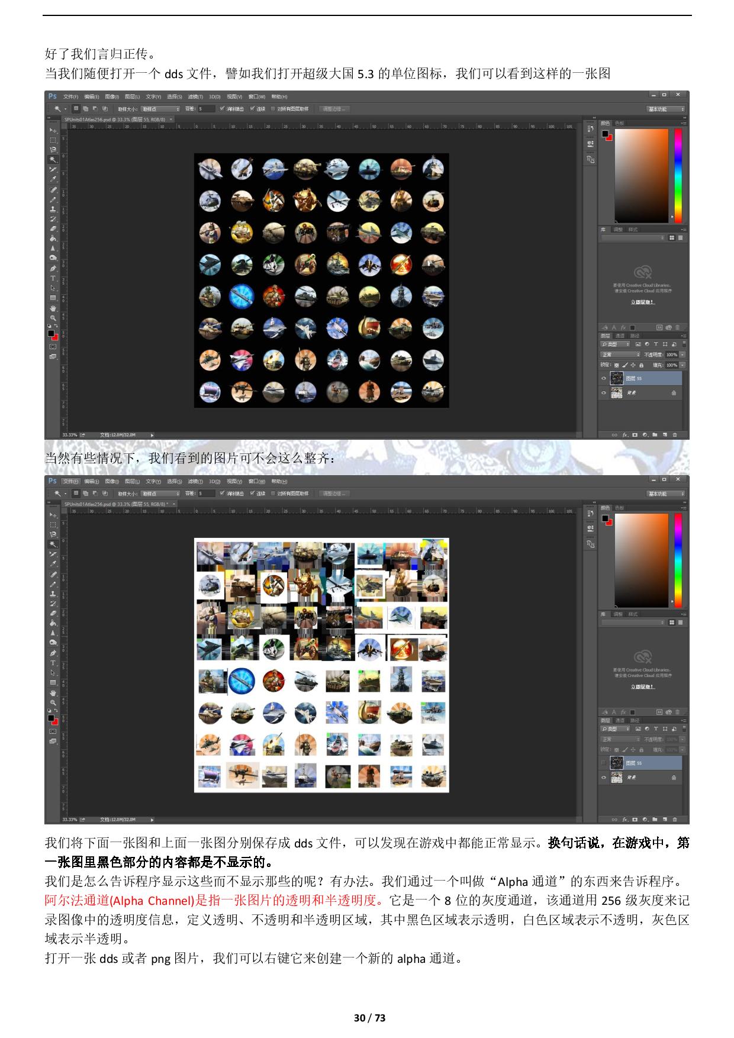734x1038 pixels.
Task: Click 调整边缘 button in white-canvas Photoshop window
Action: coord(334,494)
